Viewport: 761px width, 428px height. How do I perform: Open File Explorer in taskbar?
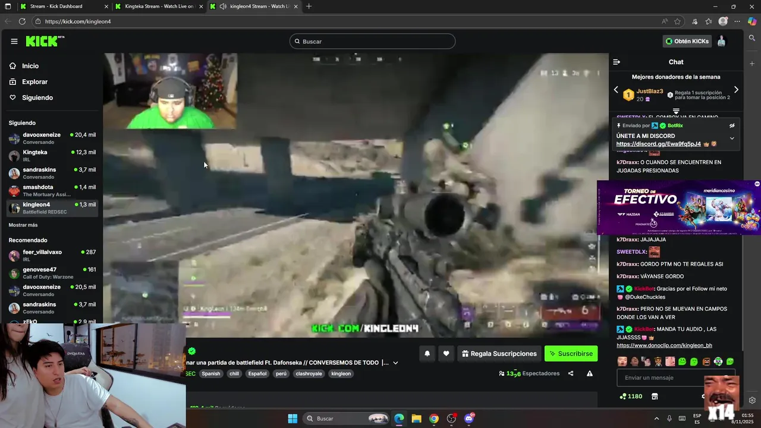click(416, 418)
